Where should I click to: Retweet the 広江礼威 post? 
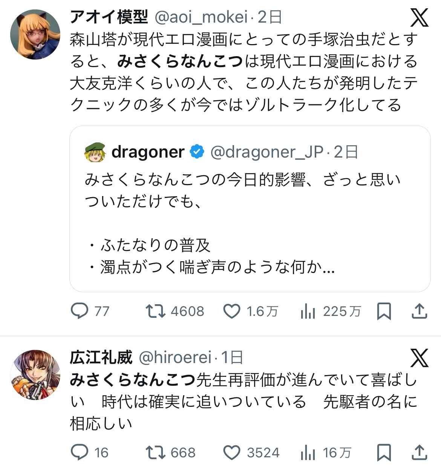(x=155, y=452)
